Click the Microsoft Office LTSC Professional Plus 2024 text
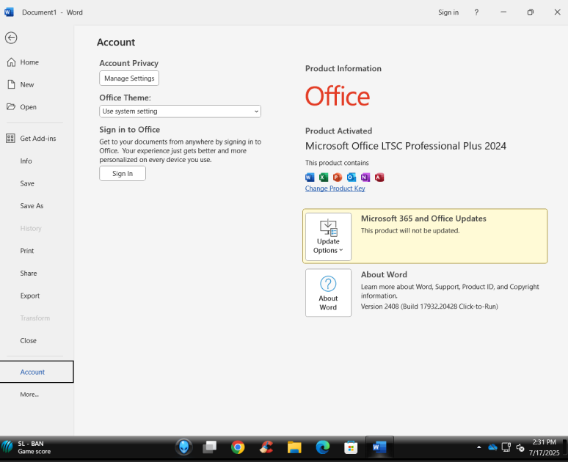 [x=406, y=146]
